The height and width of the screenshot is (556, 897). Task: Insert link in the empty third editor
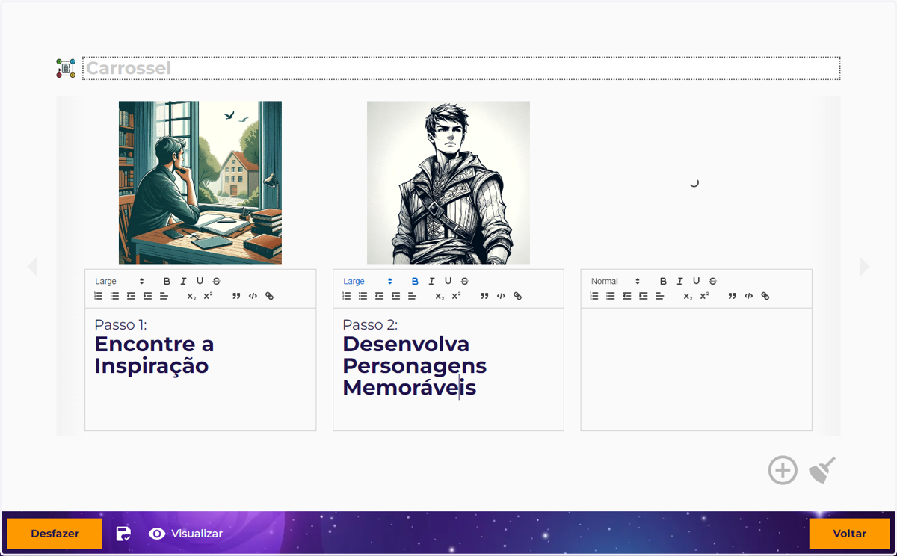(765, 297)
